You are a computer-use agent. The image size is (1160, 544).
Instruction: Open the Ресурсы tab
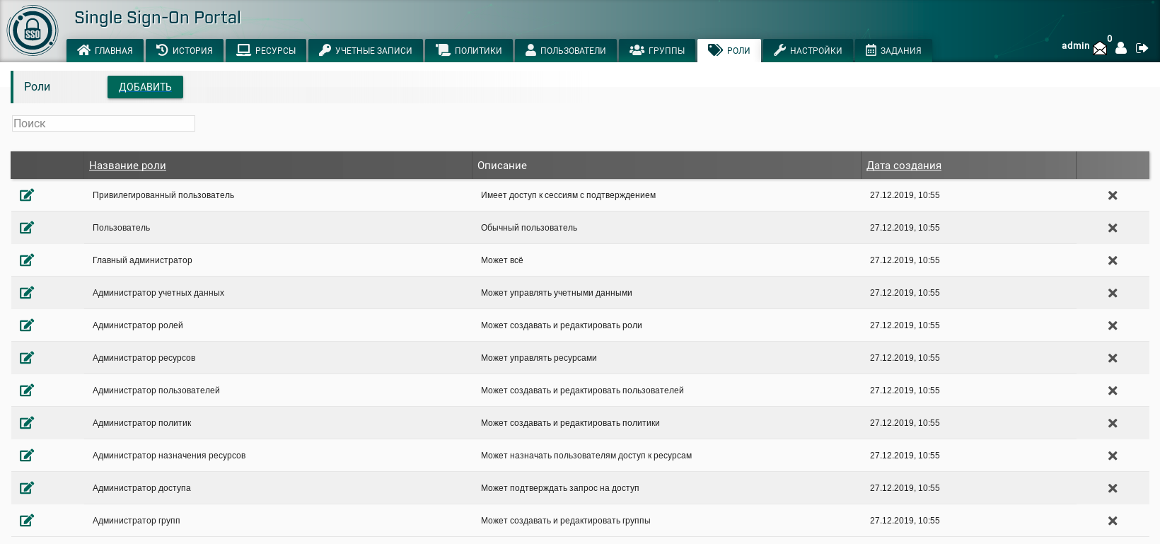266,50
